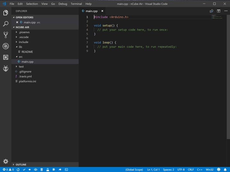
Task: Open the Go menu
Action: (53, 4)
